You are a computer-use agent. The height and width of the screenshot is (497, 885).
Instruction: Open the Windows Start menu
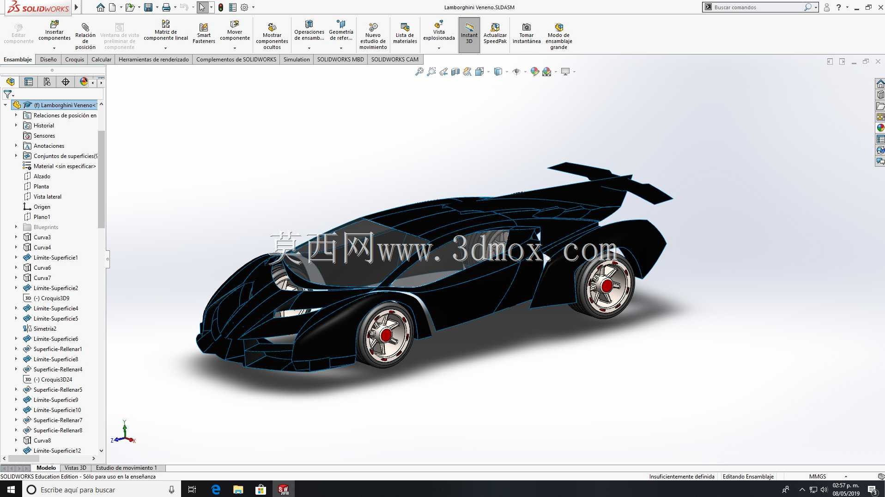(11, 490)
